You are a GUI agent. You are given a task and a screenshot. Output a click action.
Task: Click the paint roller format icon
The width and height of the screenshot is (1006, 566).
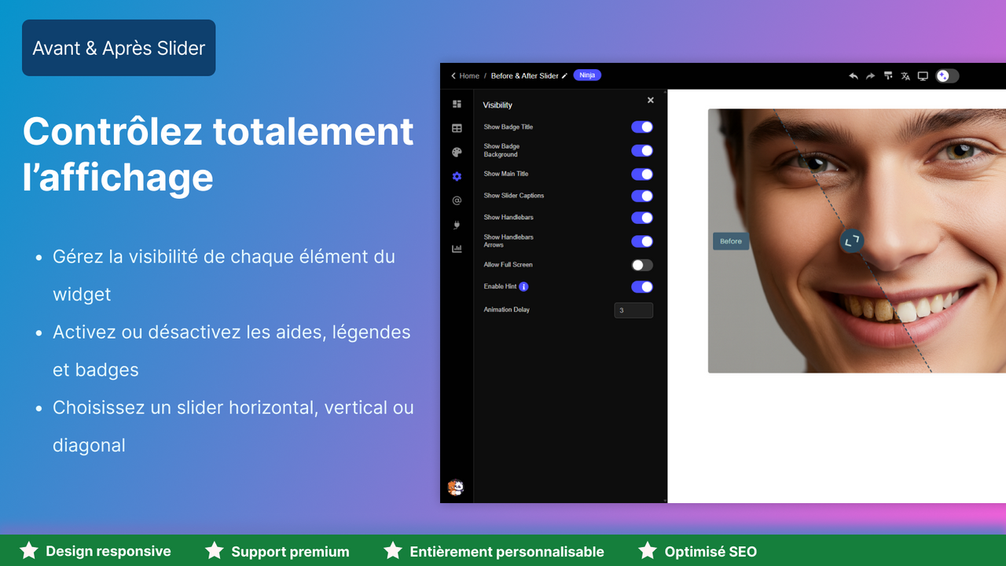click(x=888, y=76)
